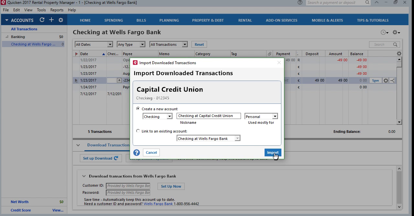Click the split transaction icon
The height and width of the screenshot is (216, 414).
point(392,81)
